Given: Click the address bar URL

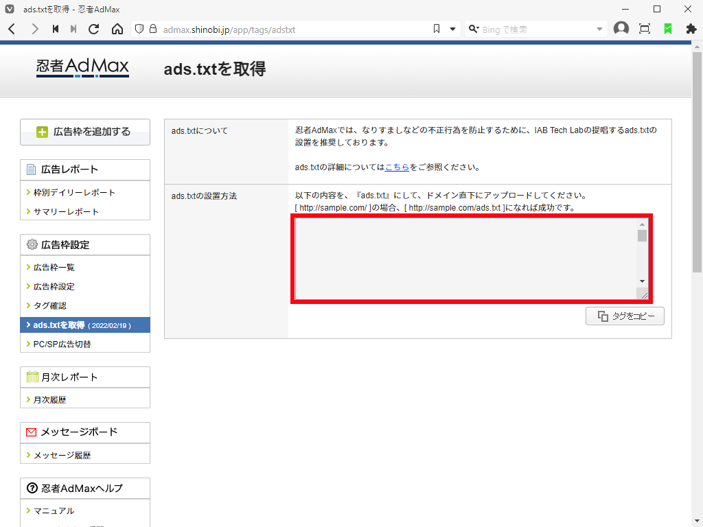Looking at the screenshot, I should pyautogui.click(x=229, y=30).
